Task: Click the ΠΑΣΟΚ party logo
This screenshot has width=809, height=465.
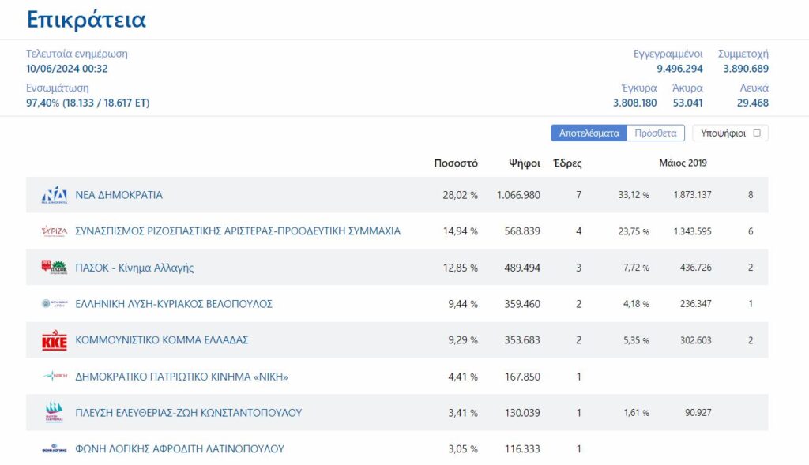Action: click(x=55, y=267)
